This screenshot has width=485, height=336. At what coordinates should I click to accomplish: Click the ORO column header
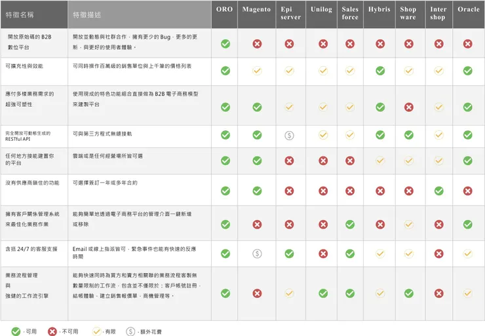[225, 14]
